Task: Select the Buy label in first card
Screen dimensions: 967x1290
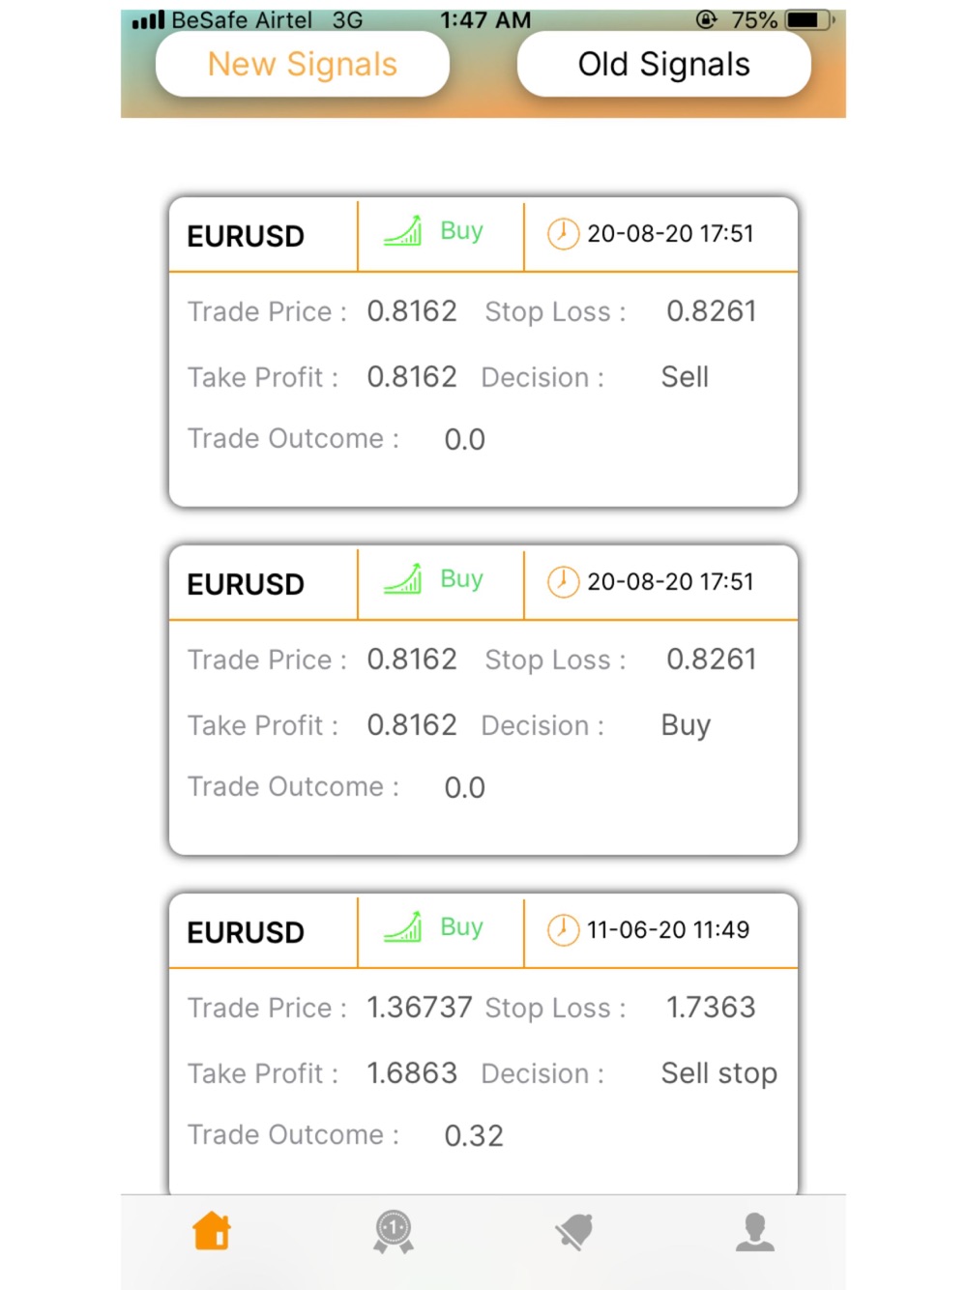Action: 461,232
